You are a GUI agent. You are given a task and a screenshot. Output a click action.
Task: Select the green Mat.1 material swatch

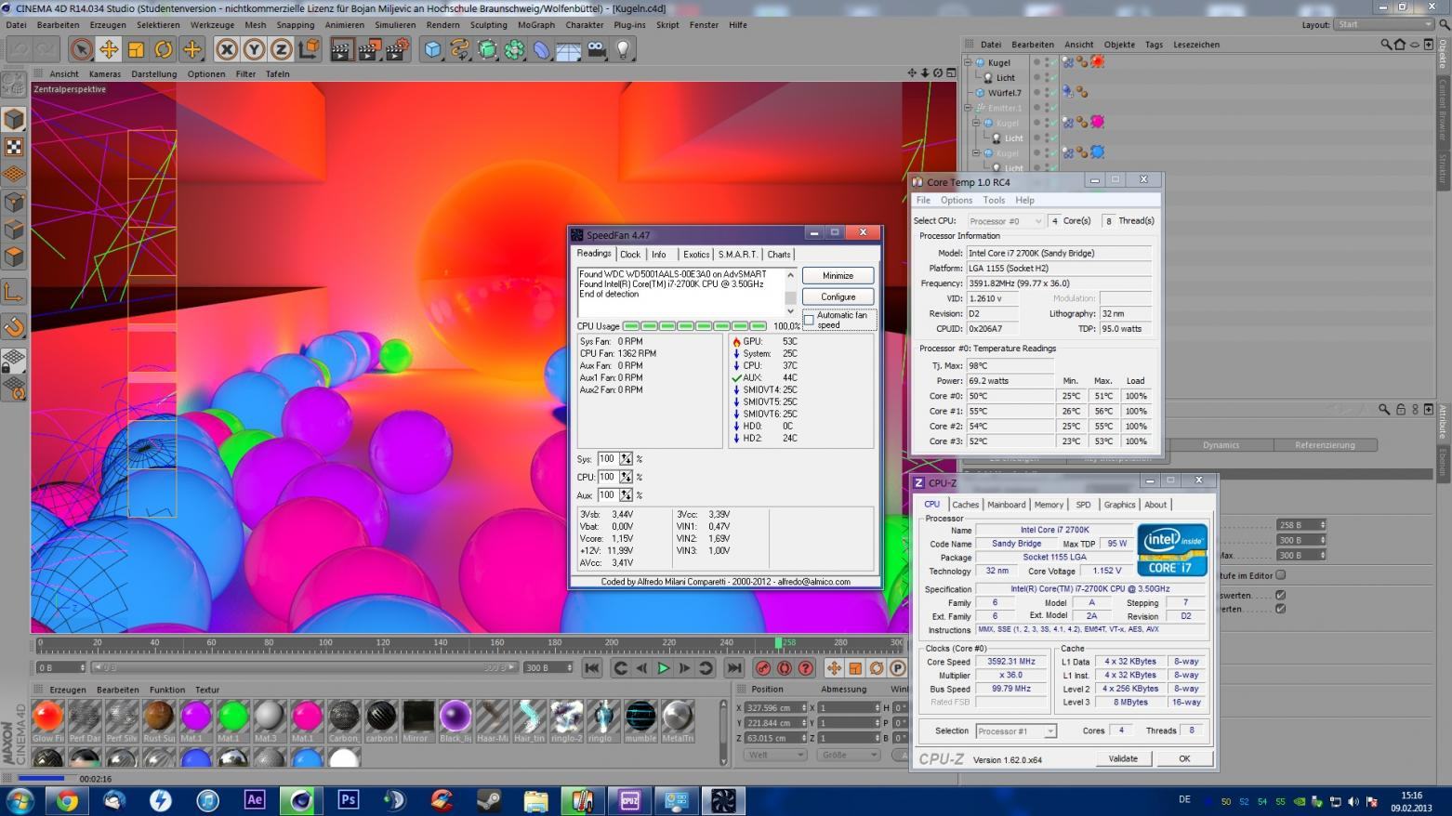tap(232, 721)
